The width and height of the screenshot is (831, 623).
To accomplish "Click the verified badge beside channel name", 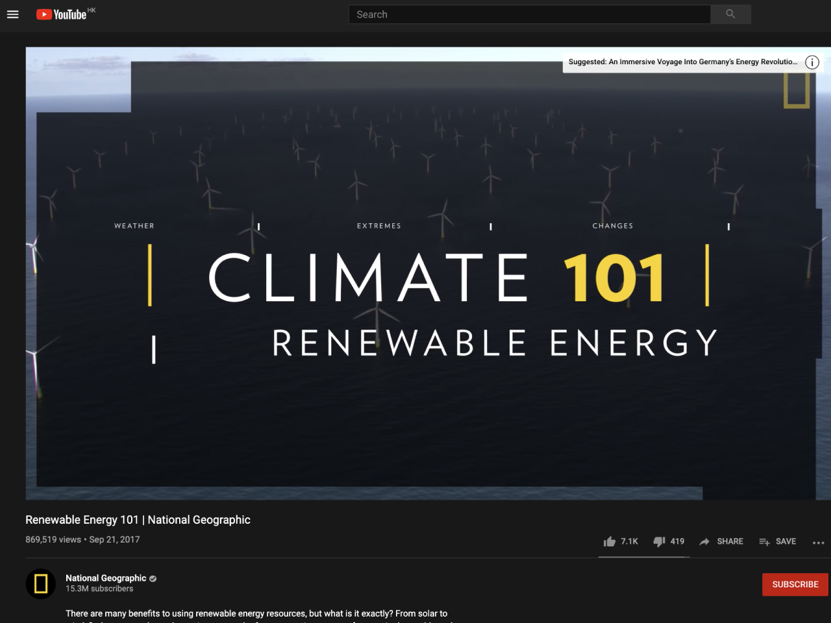I will click(x=153, y=578).
